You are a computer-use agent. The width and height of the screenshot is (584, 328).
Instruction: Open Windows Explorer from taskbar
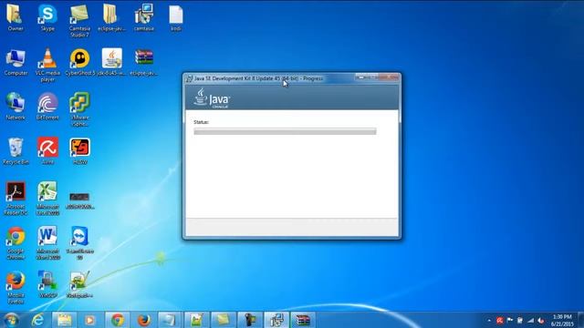(x=65, y=320)
